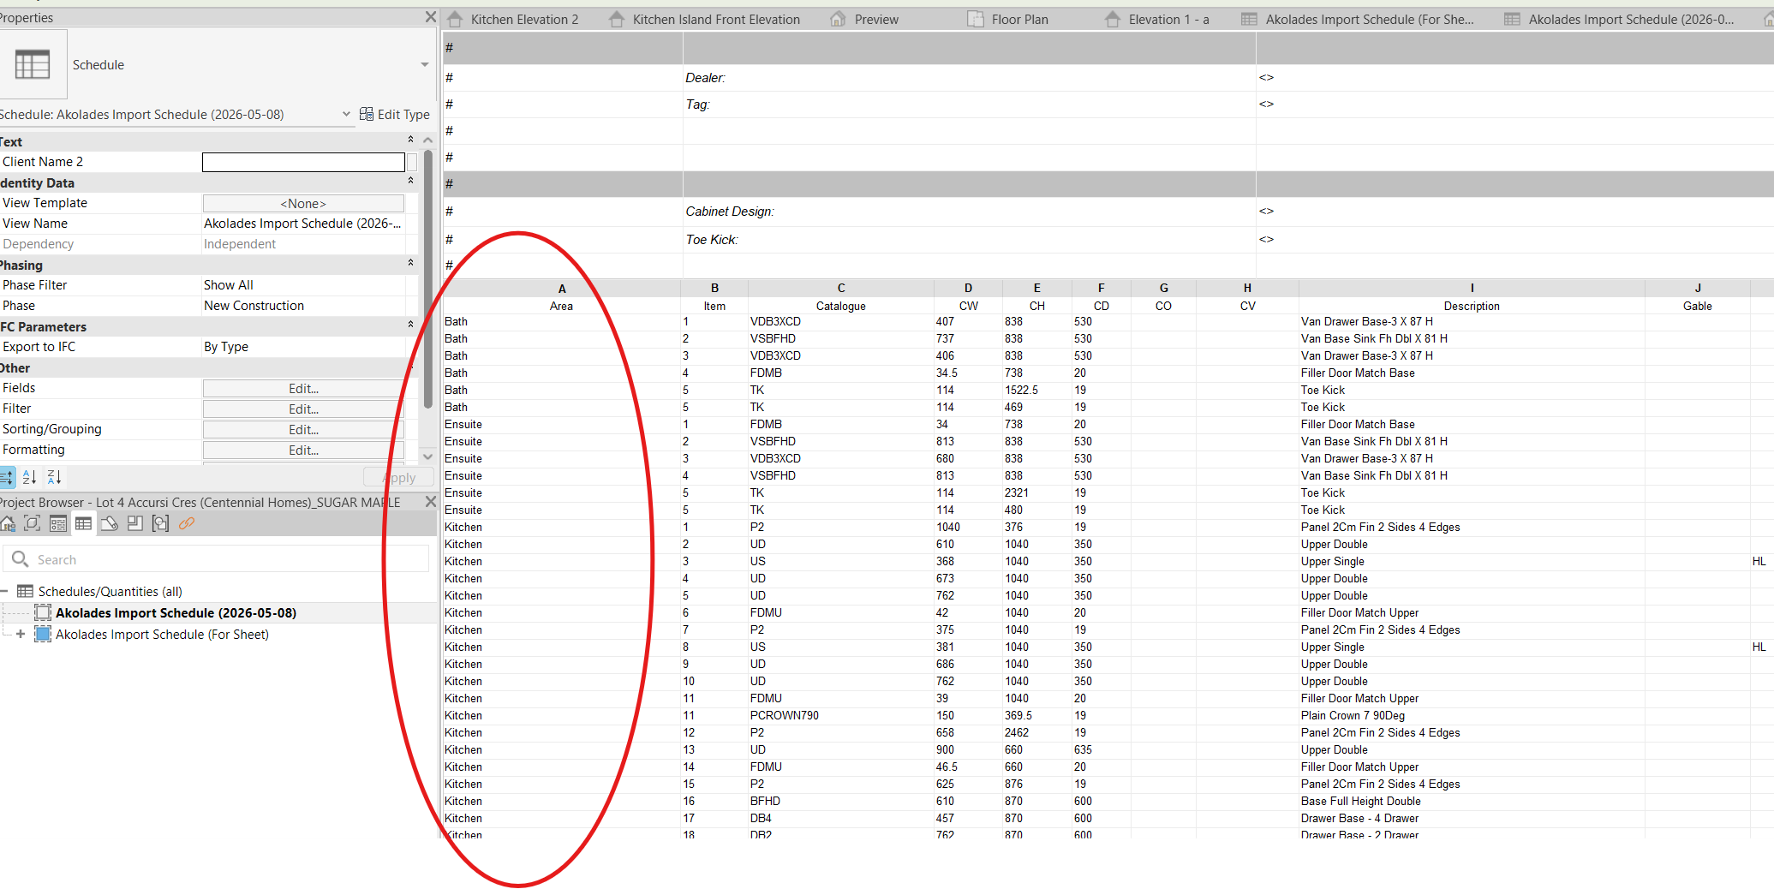This screenshot has height=889, width=1774.
Task: Open Filter Edit... dialog
Action: (303, 409)
